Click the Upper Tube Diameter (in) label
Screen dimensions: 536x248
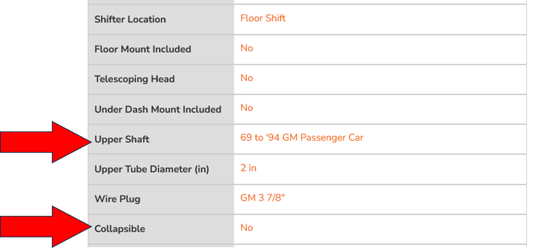152,169
